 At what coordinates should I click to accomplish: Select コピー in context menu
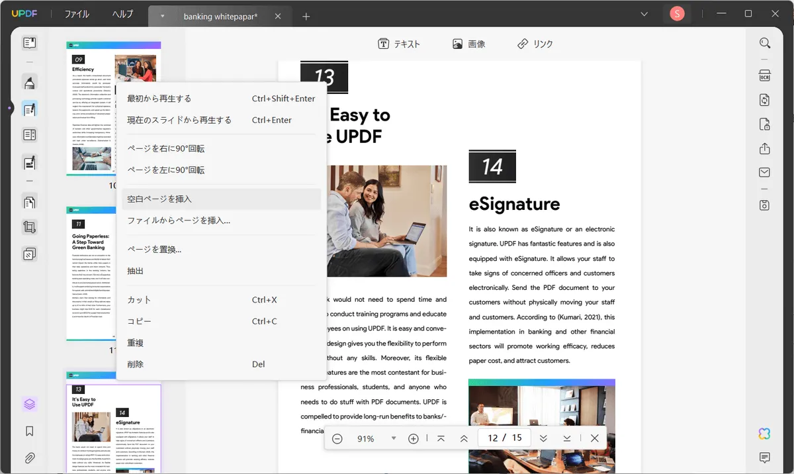click(x=222, y=321)
